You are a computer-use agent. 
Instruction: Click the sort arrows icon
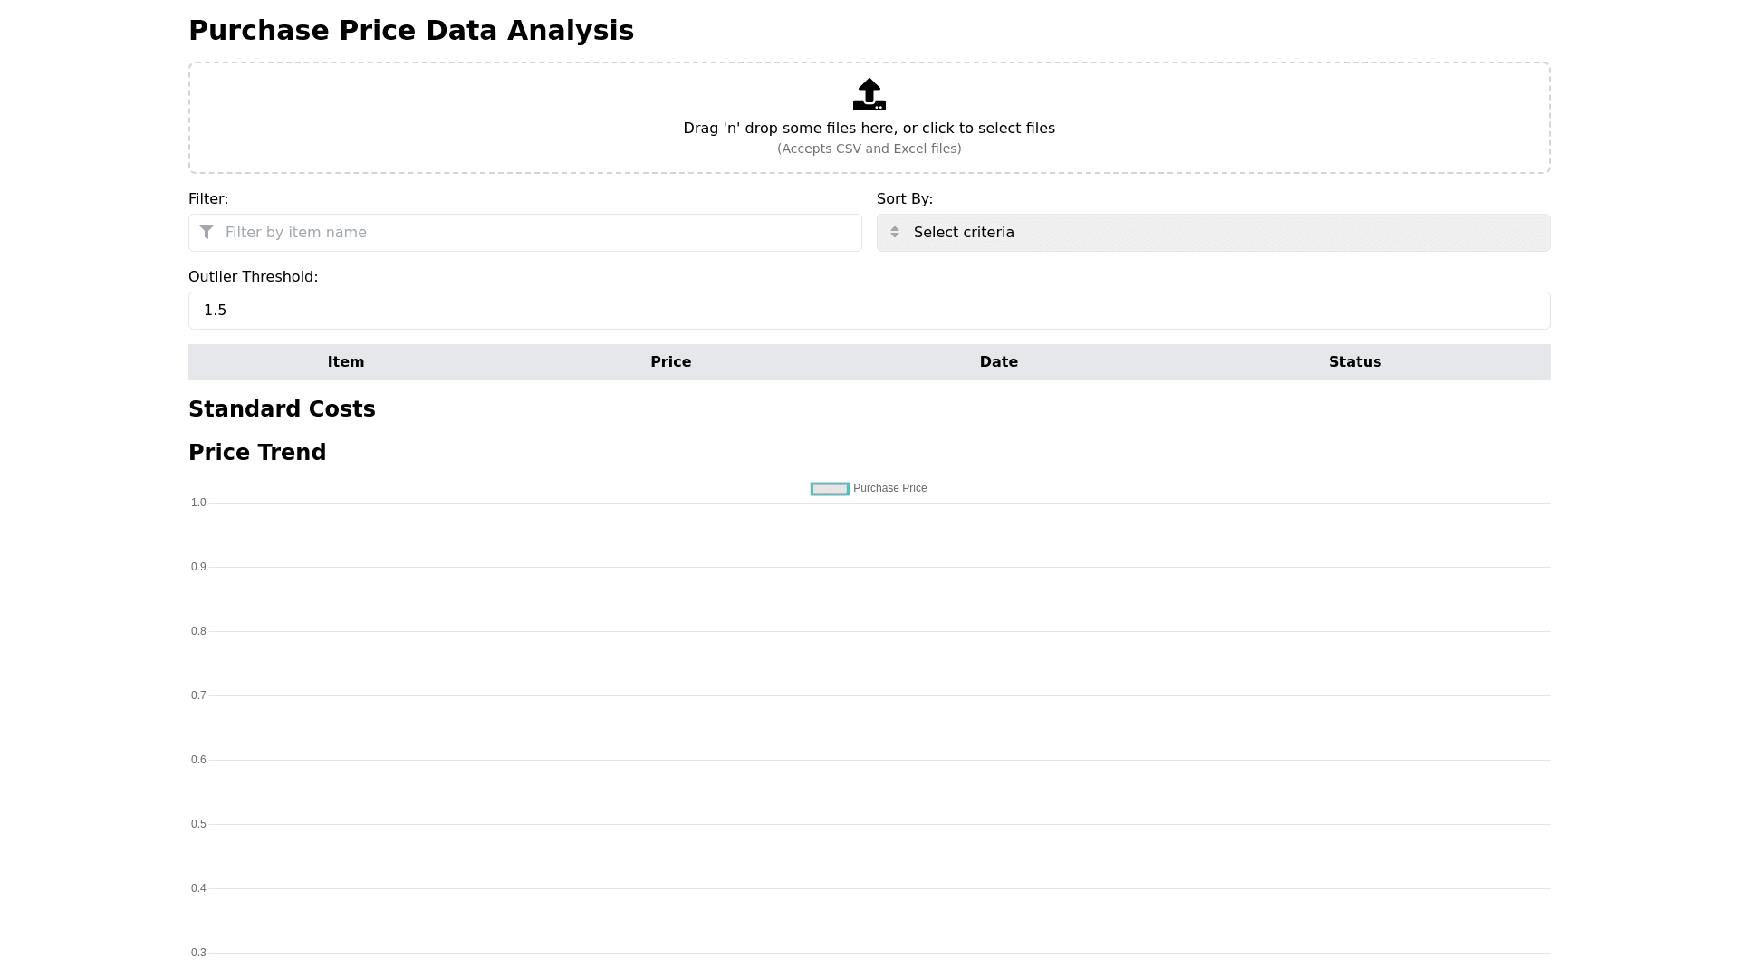(x=895, y=232)
